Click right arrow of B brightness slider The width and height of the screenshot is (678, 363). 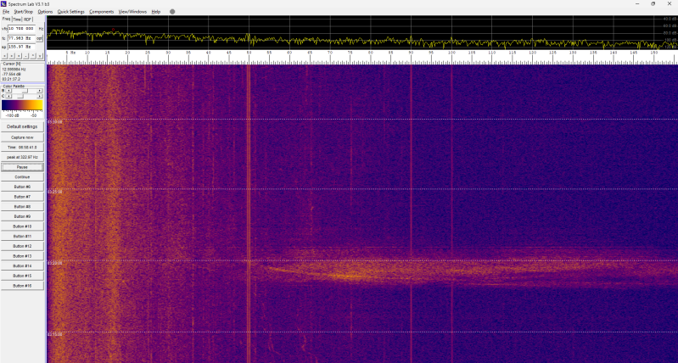(x=40, y=91)
